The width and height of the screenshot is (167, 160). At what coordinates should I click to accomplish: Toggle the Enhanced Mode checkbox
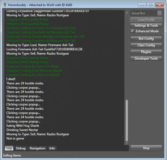click(132, 31)
